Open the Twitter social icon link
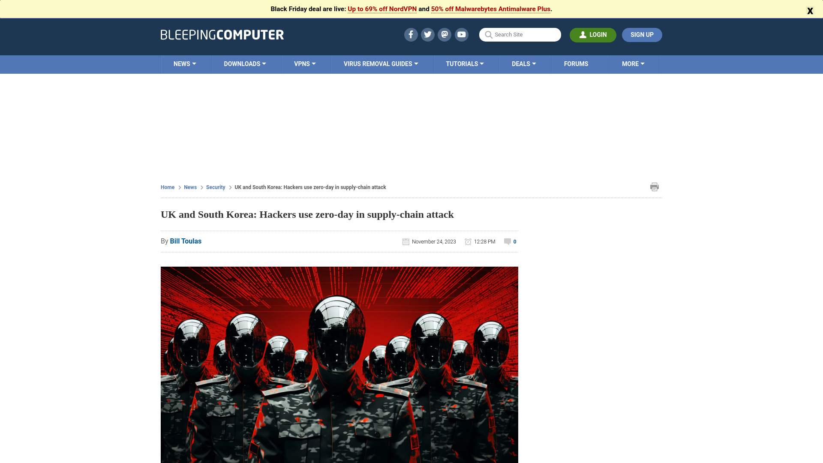823x463 pixels. (x=427, y=34)
